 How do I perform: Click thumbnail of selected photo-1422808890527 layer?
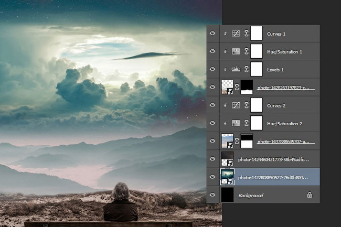(227, 177)
